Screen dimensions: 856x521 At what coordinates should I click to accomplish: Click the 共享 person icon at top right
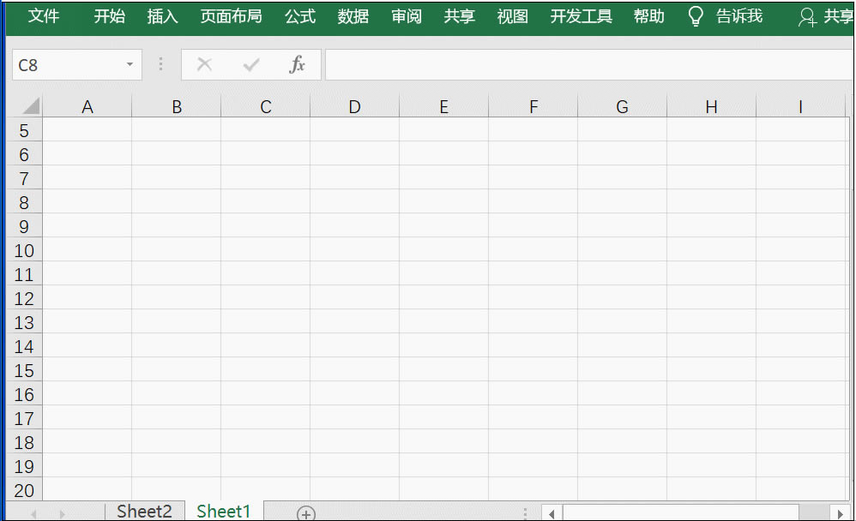pos(807,17)
